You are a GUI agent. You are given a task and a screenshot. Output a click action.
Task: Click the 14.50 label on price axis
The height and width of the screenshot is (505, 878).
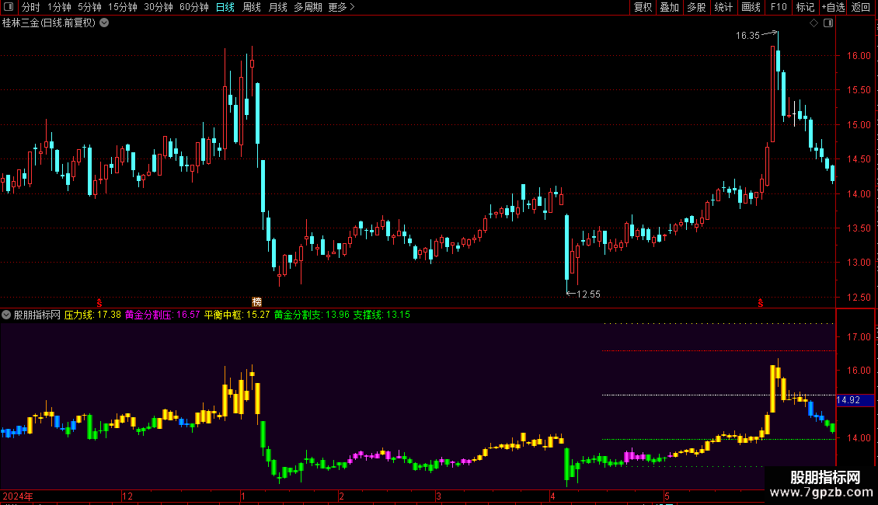click(859, 159)
